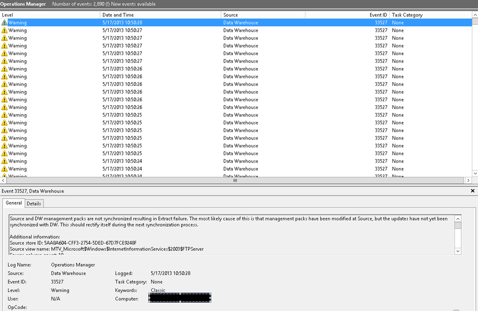This screenshot has height=311, width=478.
Task: Click warning icon of first 10:50:24 event
Action: (x=5, y=161)
